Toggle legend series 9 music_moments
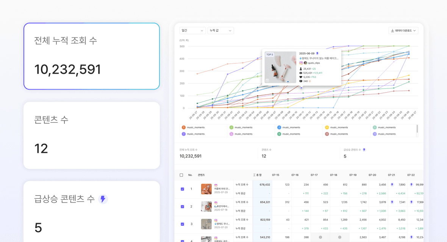 289,134
